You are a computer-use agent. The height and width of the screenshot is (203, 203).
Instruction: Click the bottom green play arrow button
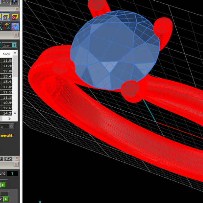[6, 199]
